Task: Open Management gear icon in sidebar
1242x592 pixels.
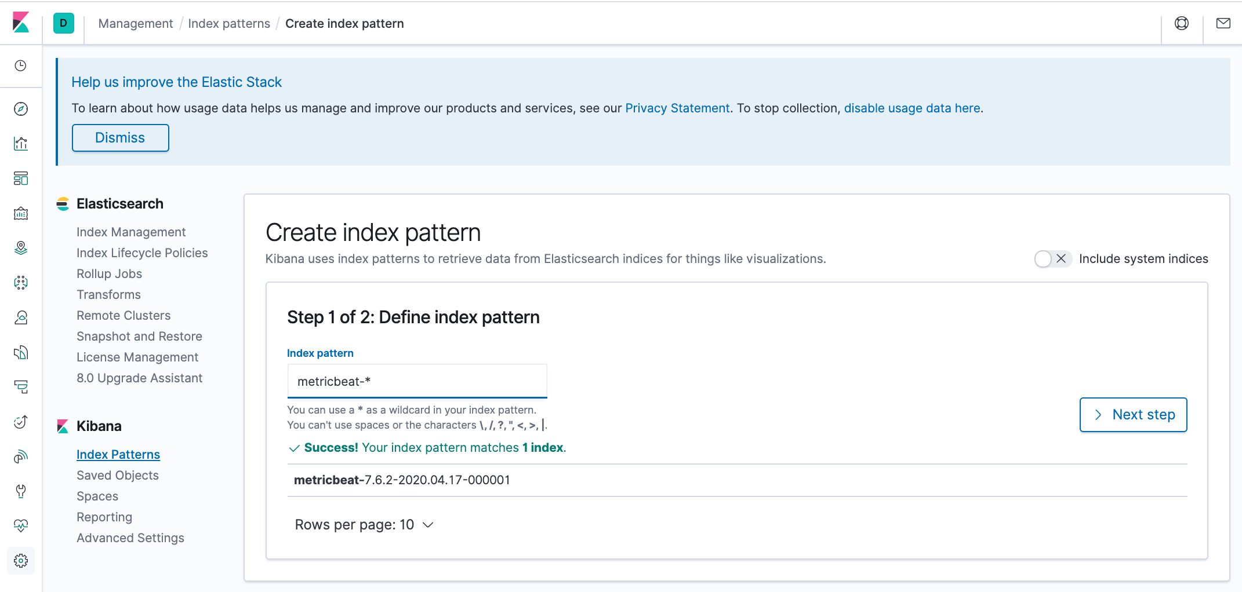Action: (x=21, y=561)
